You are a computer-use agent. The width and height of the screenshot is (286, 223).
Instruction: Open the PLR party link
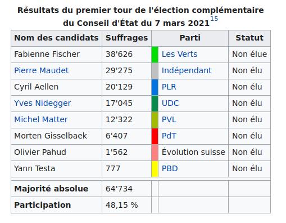[x=169, y=87]
